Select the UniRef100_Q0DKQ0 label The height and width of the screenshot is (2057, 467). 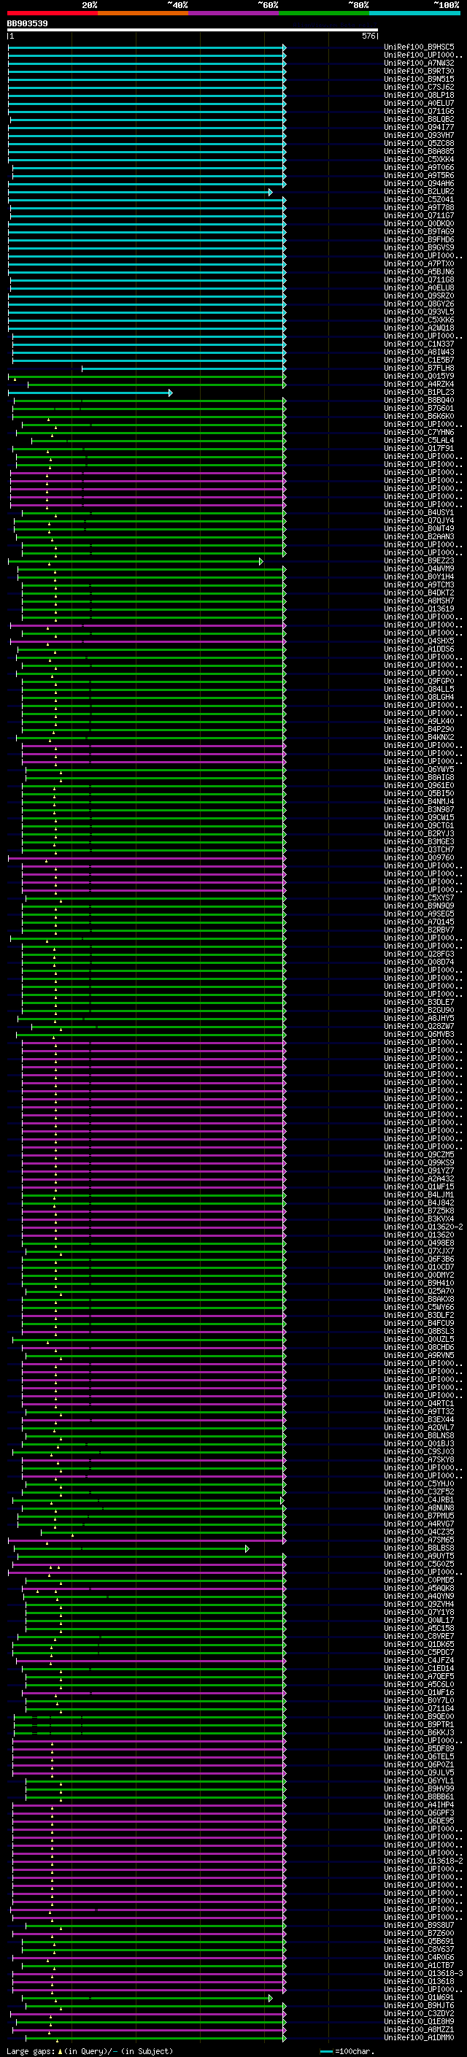pos(419,223)
